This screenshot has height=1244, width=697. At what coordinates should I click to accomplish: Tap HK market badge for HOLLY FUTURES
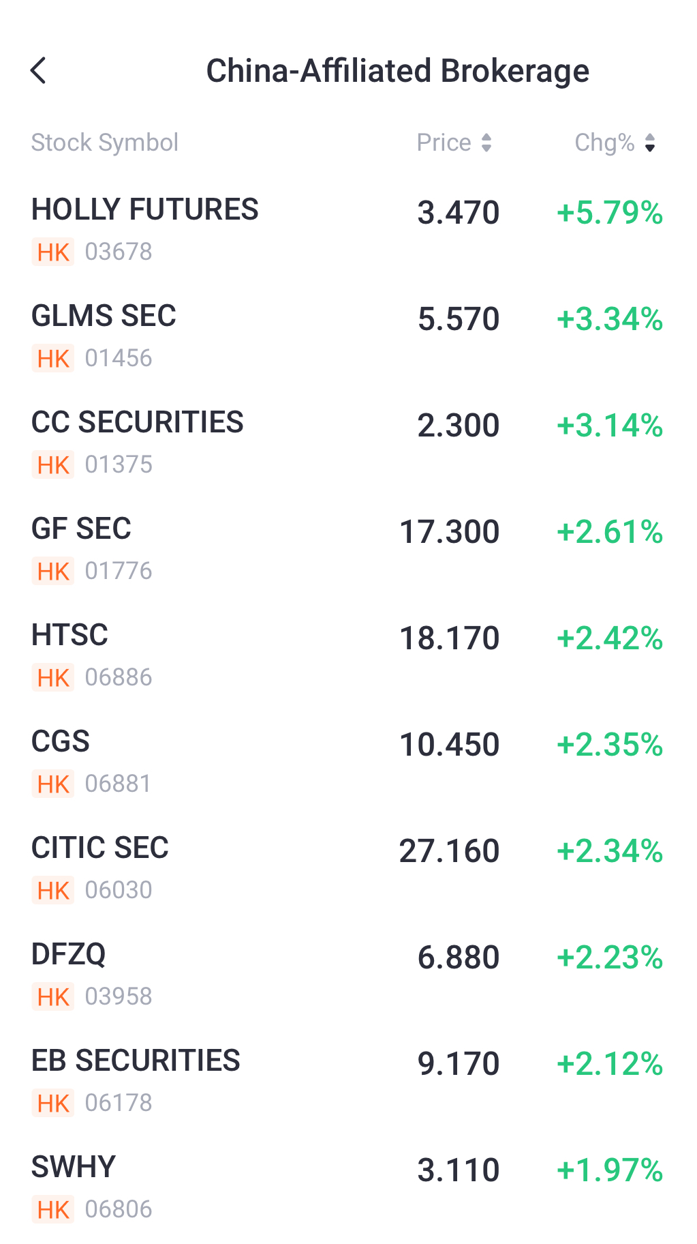point(53,252)
